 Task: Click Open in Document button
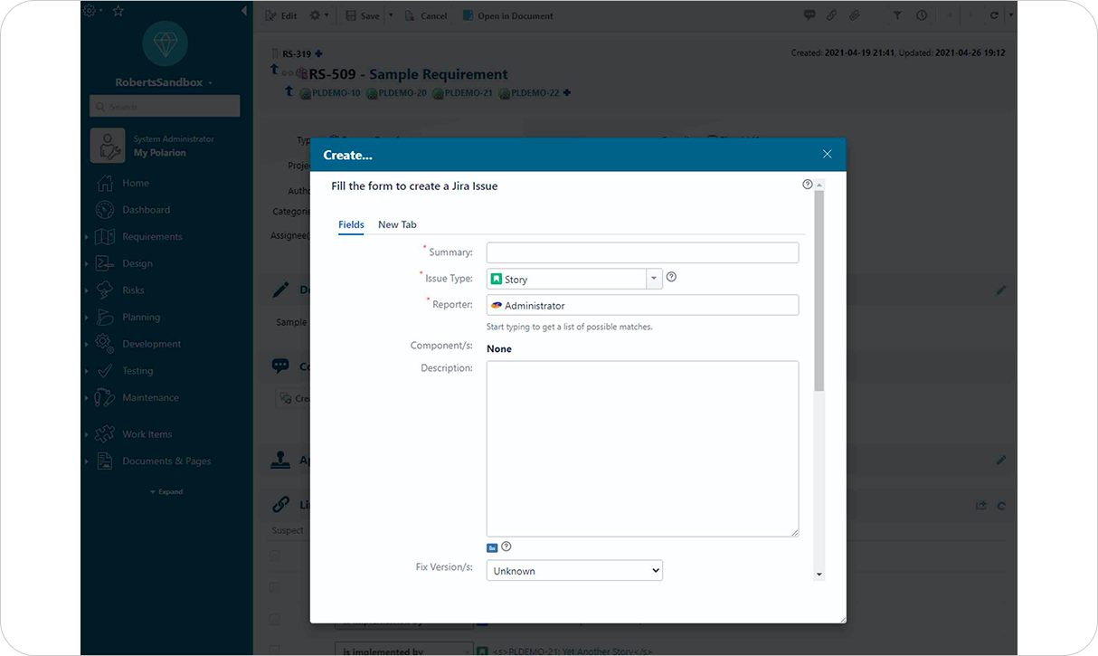tap(507, 15)
